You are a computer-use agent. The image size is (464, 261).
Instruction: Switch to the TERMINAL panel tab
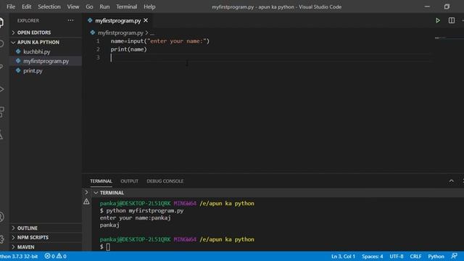pyautogui.click(x=101, y=181)
